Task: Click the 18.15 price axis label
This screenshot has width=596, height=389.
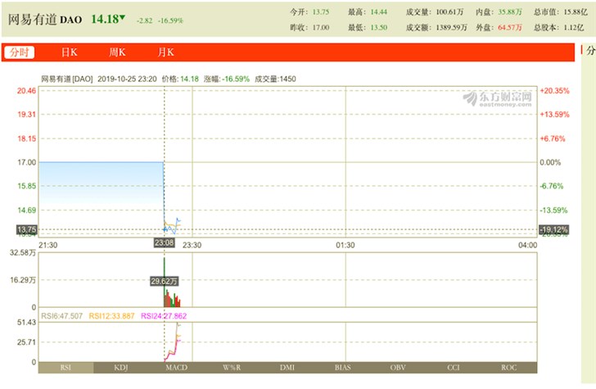Action: tap(26, 138)
